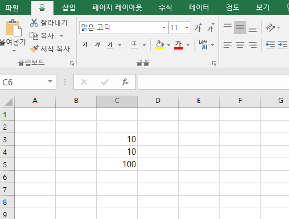Open Font (글꼴) dialog launcher

click(x=214, y=63)
